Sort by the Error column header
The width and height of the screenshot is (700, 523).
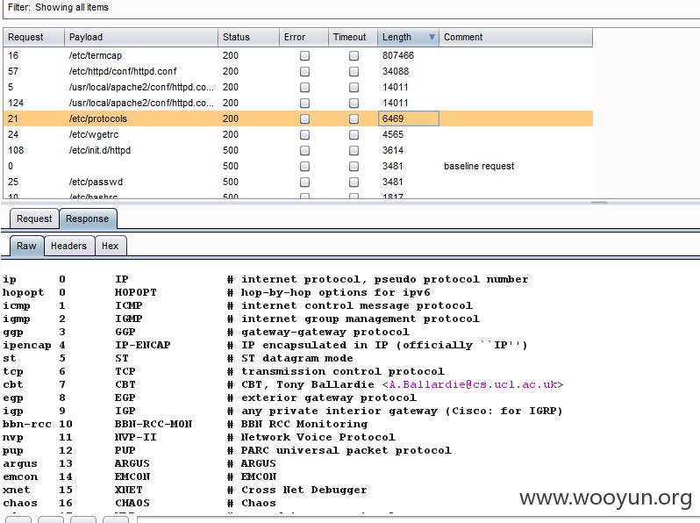click(304, 37)
